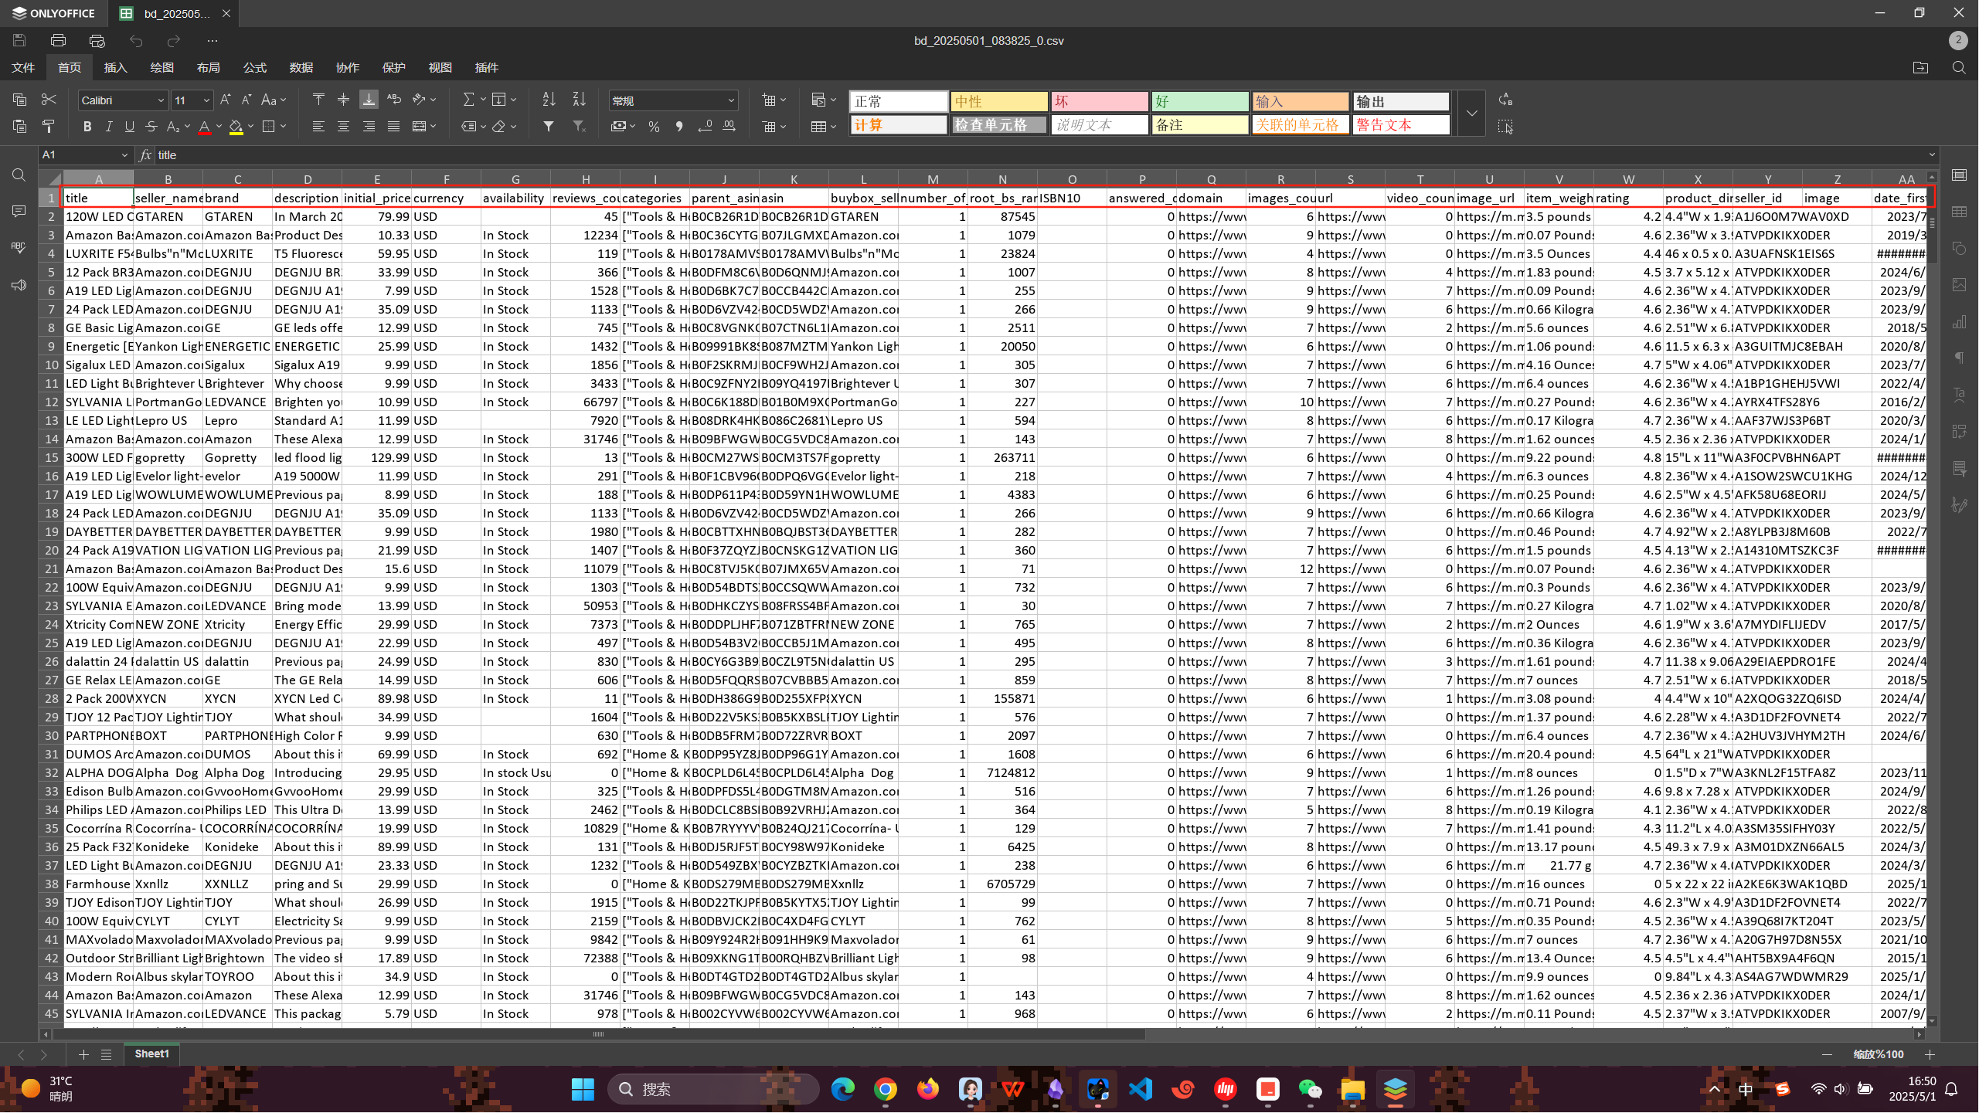Viewport: 1979px width, 1113px height.
Task: Toggle Italic formatting button
Action: coord(108,127)
